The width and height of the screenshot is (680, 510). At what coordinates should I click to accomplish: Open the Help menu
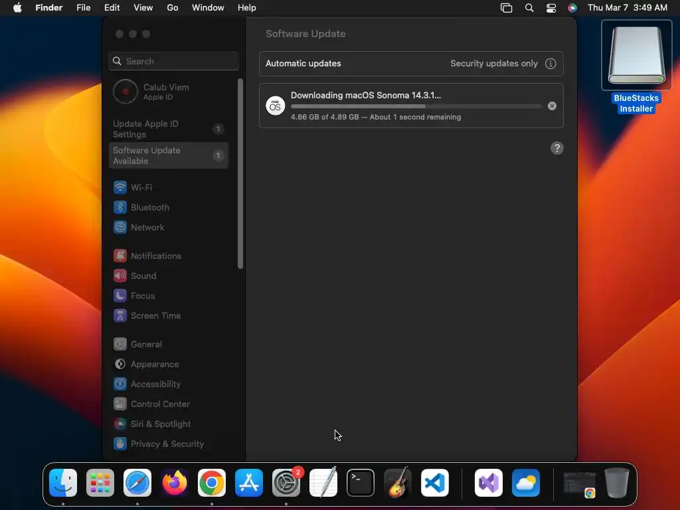247,8
